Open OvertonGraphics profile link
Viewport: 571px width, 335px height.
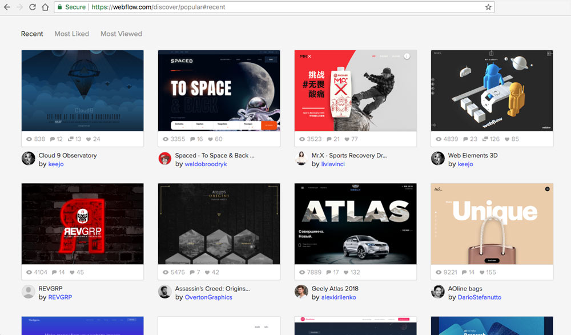tap(208, 297)
